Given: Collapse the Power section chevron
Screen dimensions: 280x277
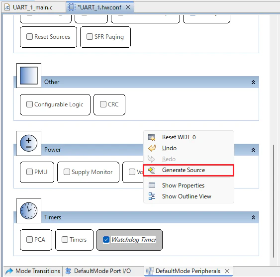Looking at the screenshot, I should [253, 150].
